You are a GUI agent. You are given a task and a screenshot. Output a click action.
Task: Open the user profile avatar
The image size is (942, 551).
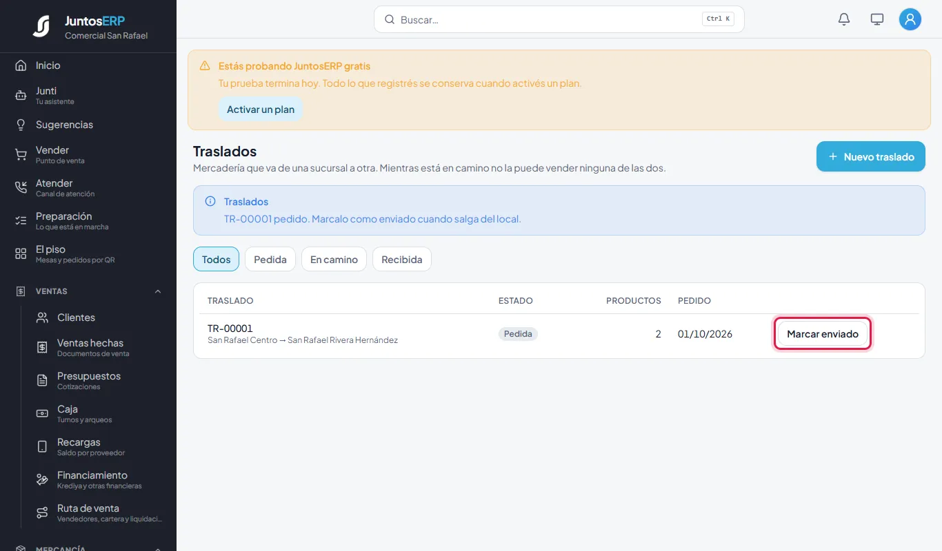point(910,19)
